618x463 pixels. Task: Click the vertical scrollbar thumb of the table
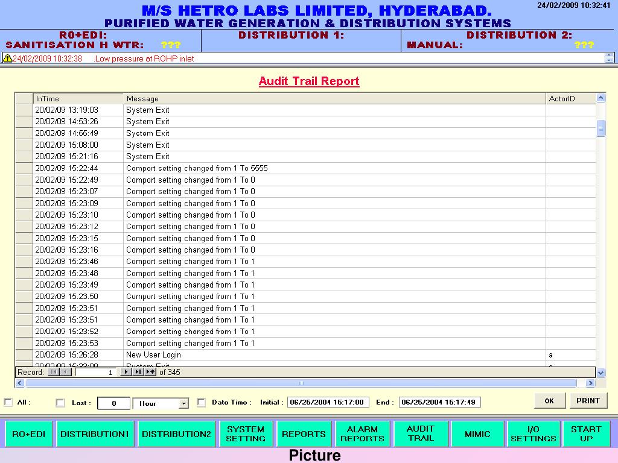coord(600,128)
